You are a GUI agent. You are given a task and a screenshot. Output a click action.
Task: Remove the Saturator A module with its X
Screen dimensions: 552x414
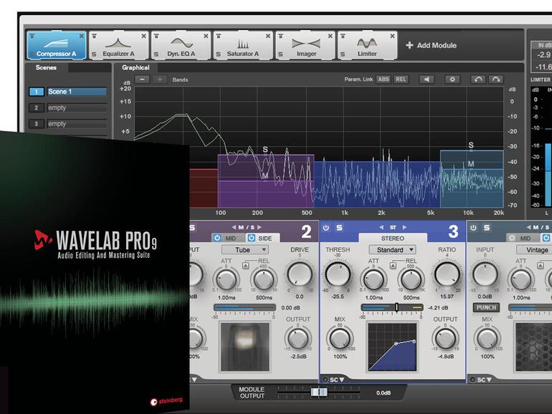(x=268, y=37)
